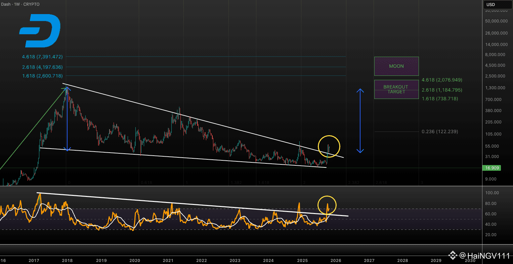Click 2019 on the time axis

[101, 260]
